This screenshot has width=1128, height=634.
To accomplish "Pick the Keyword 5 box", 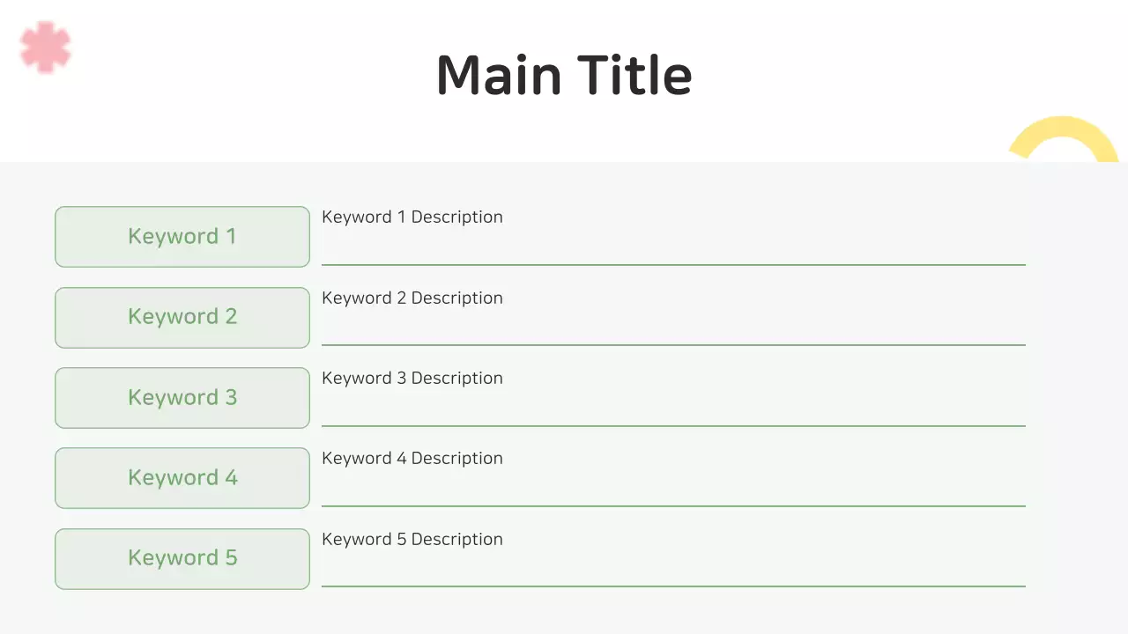I will click(182, 558).
